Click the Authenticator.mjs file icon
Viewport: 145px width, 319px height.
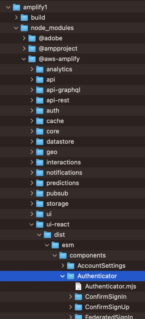tap(78, 286)
